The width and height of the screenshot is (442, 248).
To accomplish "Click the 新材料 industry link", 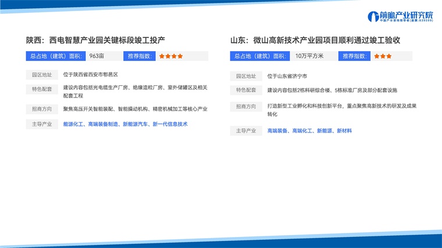I will [x=344, y=131].
